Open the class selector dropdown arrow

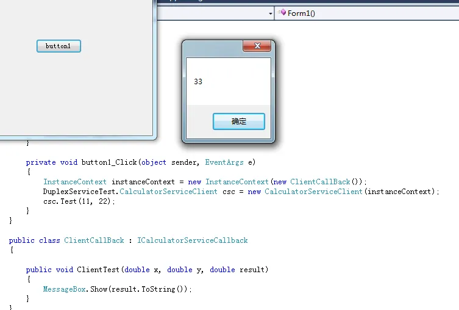pyautogui.click(x=270, y=13)
